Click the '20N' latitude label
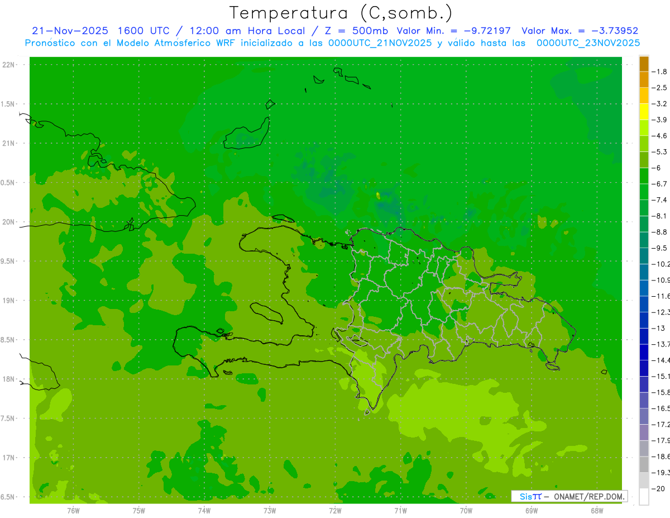The height and width of the screenshot is (518, 670). [x=9, y=222]
